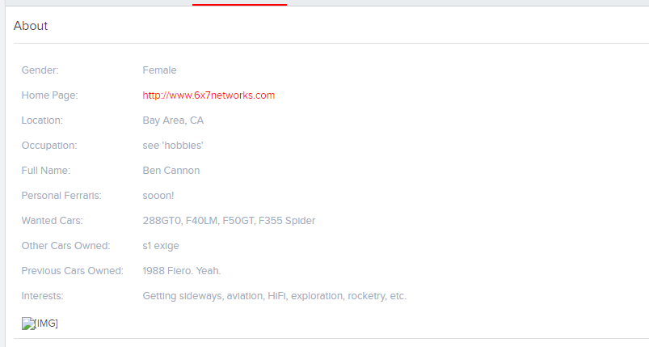Select the "see 'hobbies'" occupation text
This screenshot has width=649, height=347.
tap(173, 146)
